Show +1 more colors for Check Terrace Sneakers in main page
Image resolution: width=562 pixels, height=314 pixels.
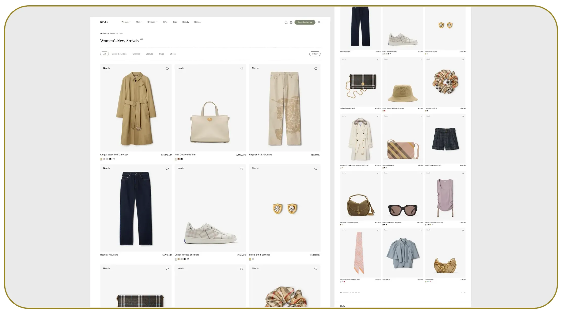click(188, 259)
